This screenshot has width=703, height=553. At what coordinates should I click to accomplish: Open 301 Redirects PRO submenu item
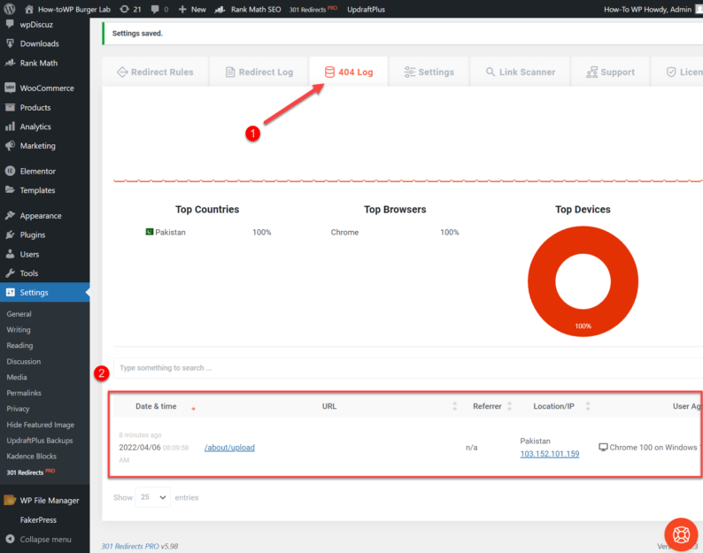point(30,472)
